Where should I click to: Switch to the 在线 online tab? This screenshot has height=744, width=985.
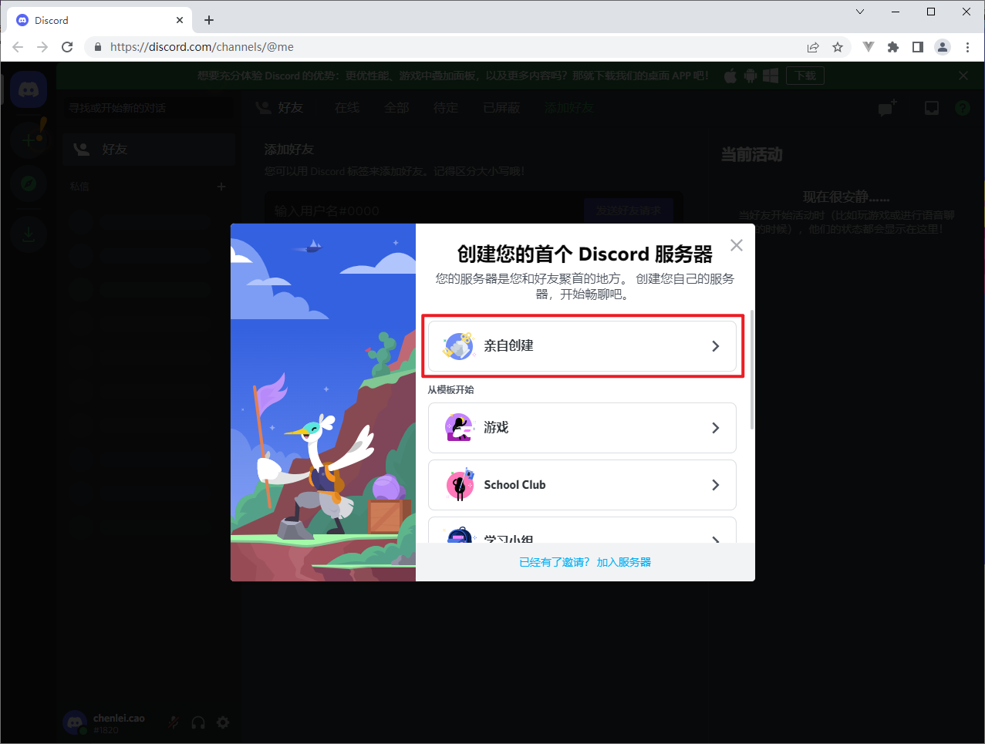click(x=347, y=108)
